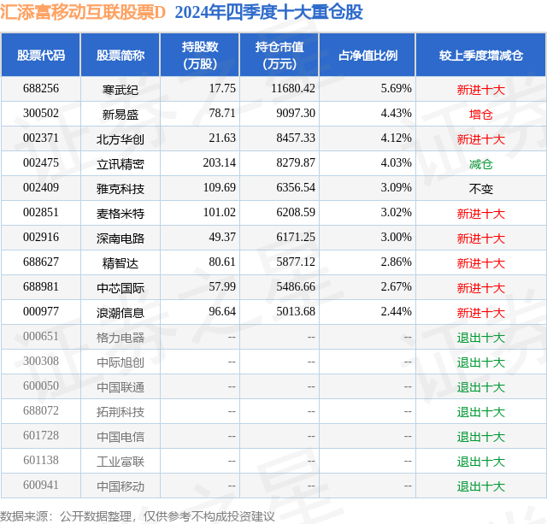
Task: Select stock code 600050
Action: click(41, 386)
